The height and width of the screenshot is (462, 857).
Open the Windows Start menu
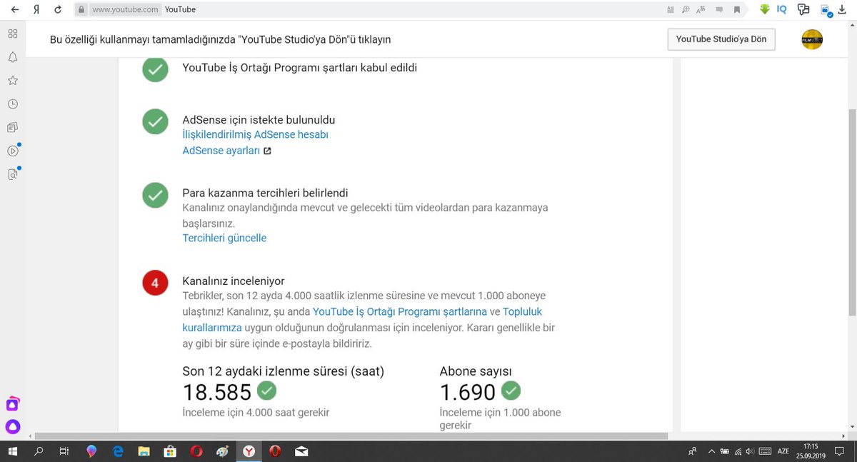13,451
